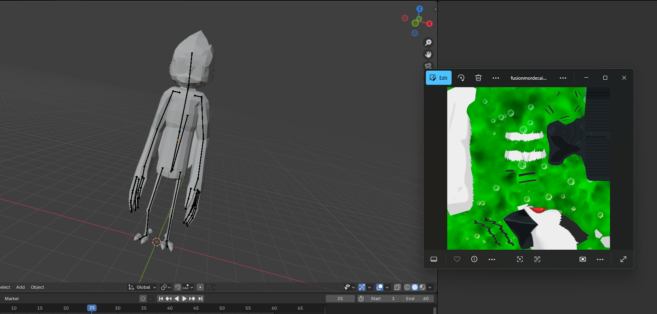Open the Add menu in the Blender viewport
The image size is (657, 314).
[21, 287]
